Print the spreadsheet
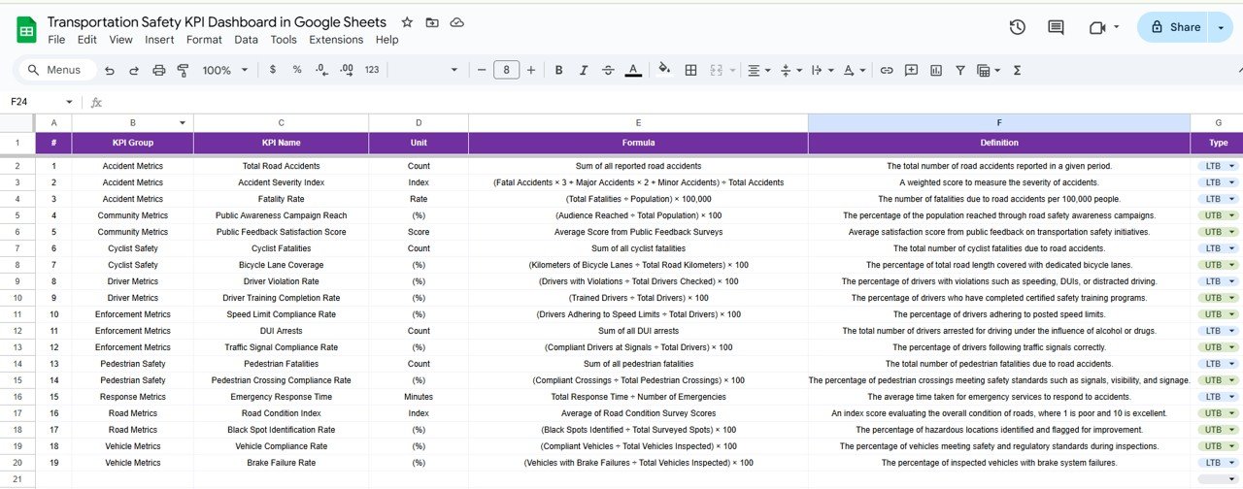 158,70
